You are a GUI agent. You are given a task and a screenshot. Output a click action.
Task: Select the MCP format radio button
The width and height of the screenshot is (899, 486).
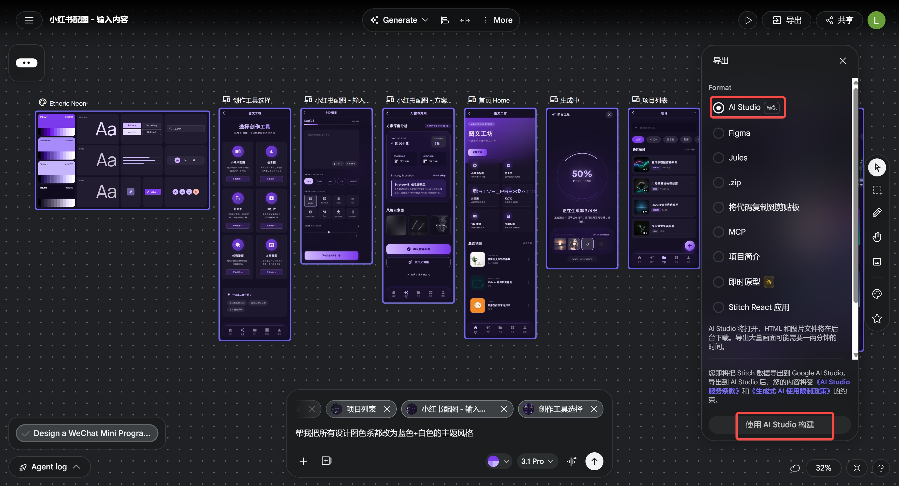(719, 232)
